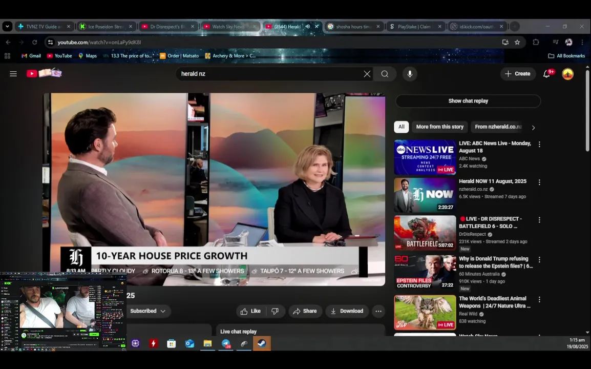Show more filter chips with right chevron
591x369 pixels.
click(533, 128)
